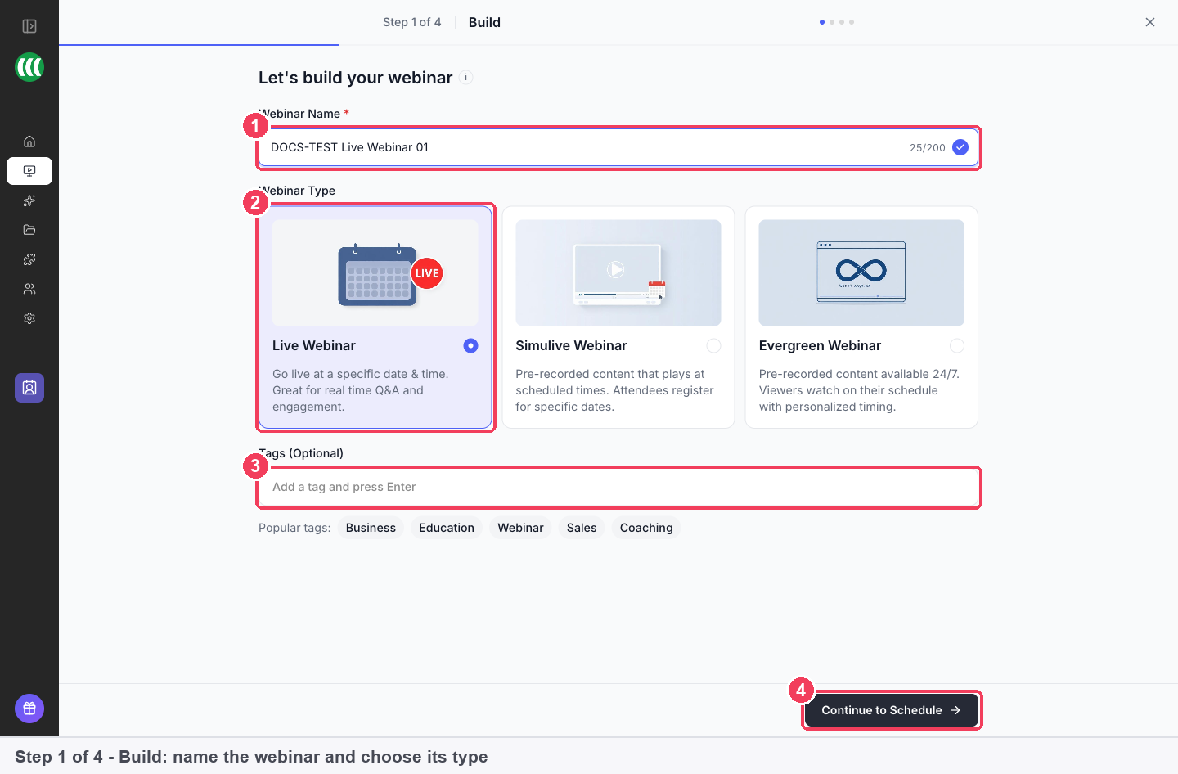1178x774 pixels.
Task: Add the Webinar popular tag
Action: coord(520,528)
